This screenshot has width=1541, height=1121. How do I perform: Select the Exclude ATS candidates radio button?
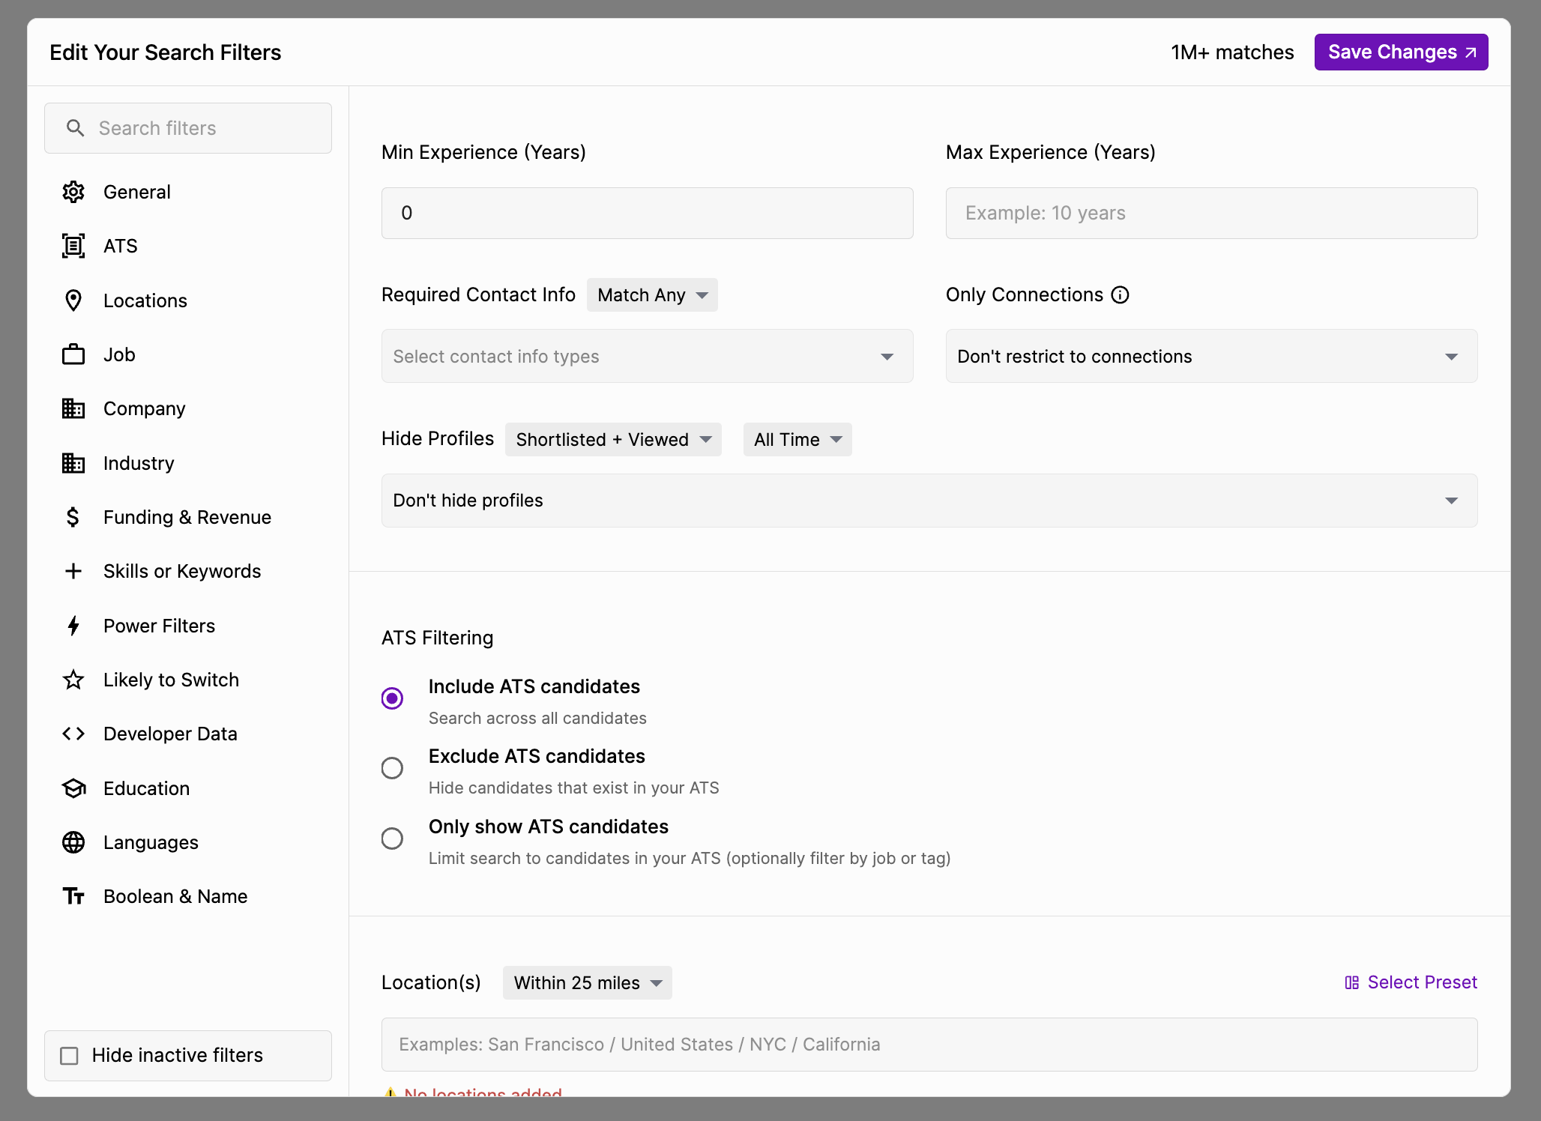(392, 768)
